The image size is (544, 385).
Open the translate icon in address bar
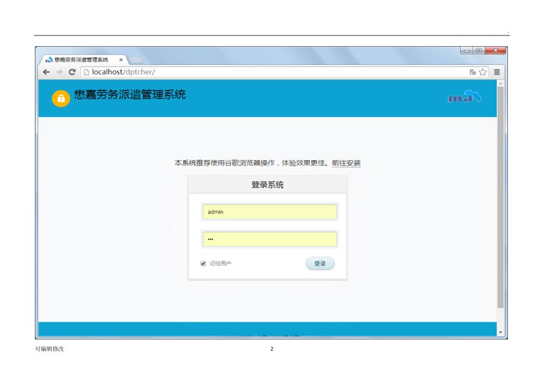[x=472, y=72]
